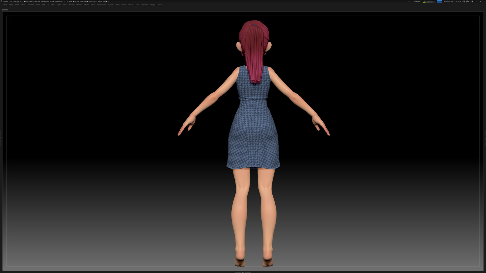
Task: Open the Material menu
Action: tap(79, 5)
